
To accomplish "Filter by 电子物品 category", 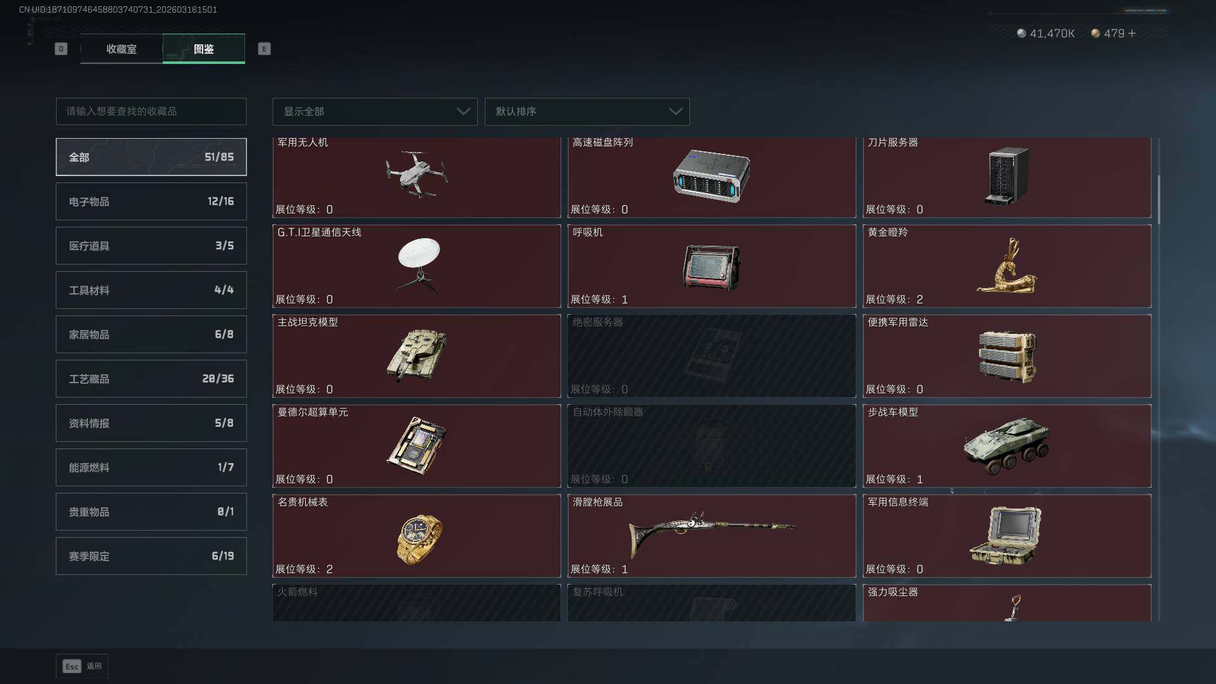I will tap(151, 201).
